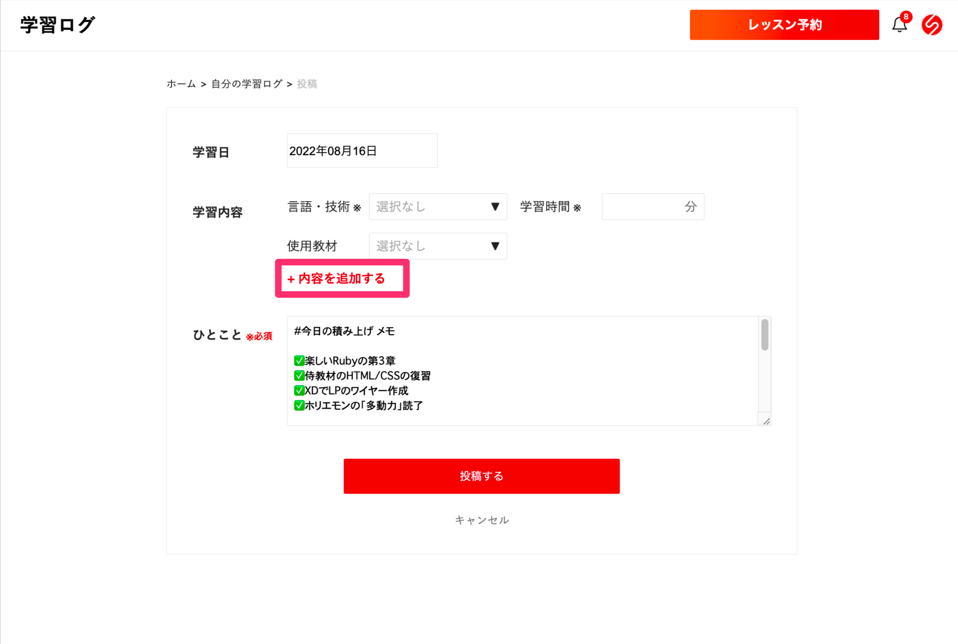Viewport: 958px width, 644px height.
Task: Open 自分の学習ログ breadcrumb link
Action: tap(247, 84)
